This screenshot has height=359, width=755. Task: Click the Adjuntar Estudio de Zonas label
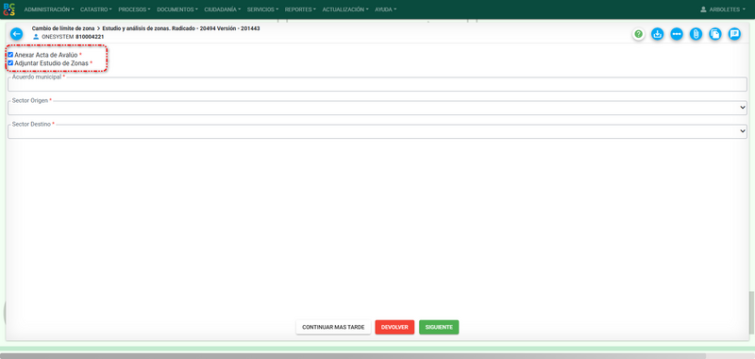click(x=51, y=63)
